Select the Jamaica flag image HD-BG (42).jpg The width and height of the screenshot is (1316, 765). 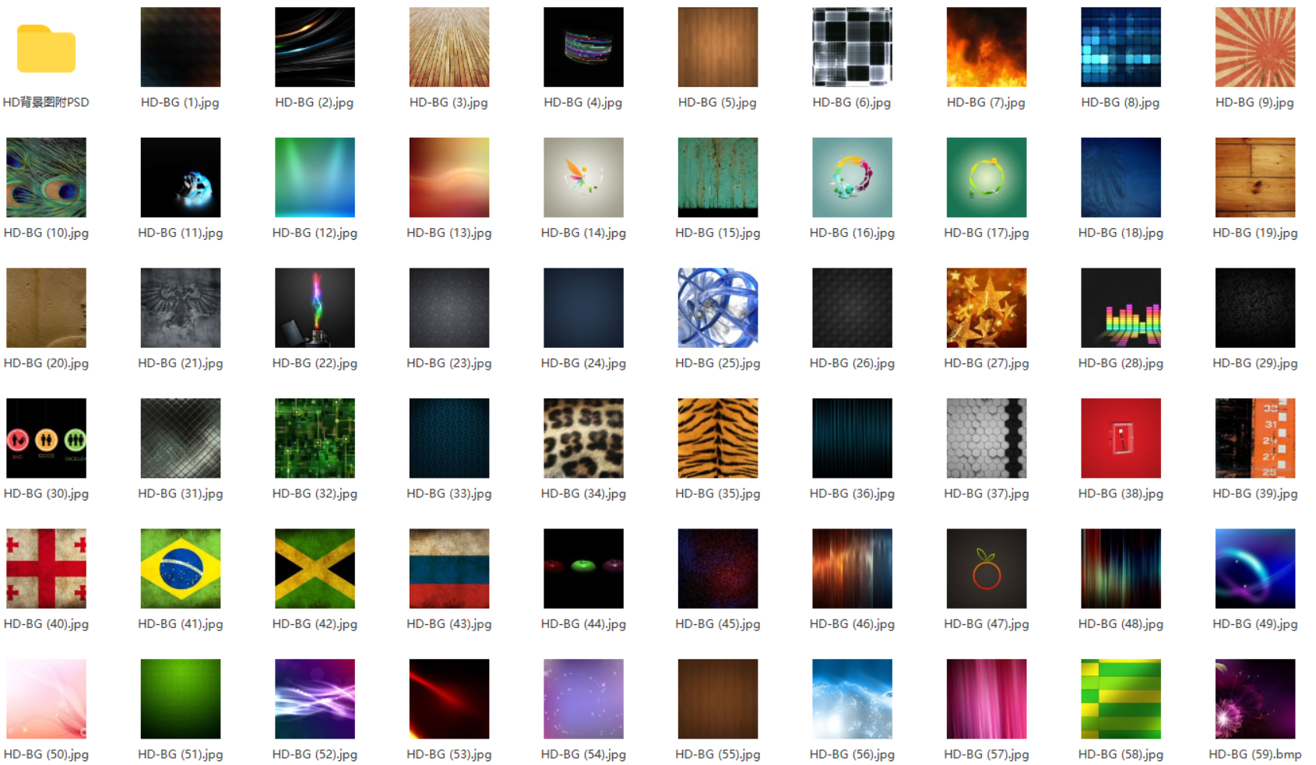click(x=315, y=569)
